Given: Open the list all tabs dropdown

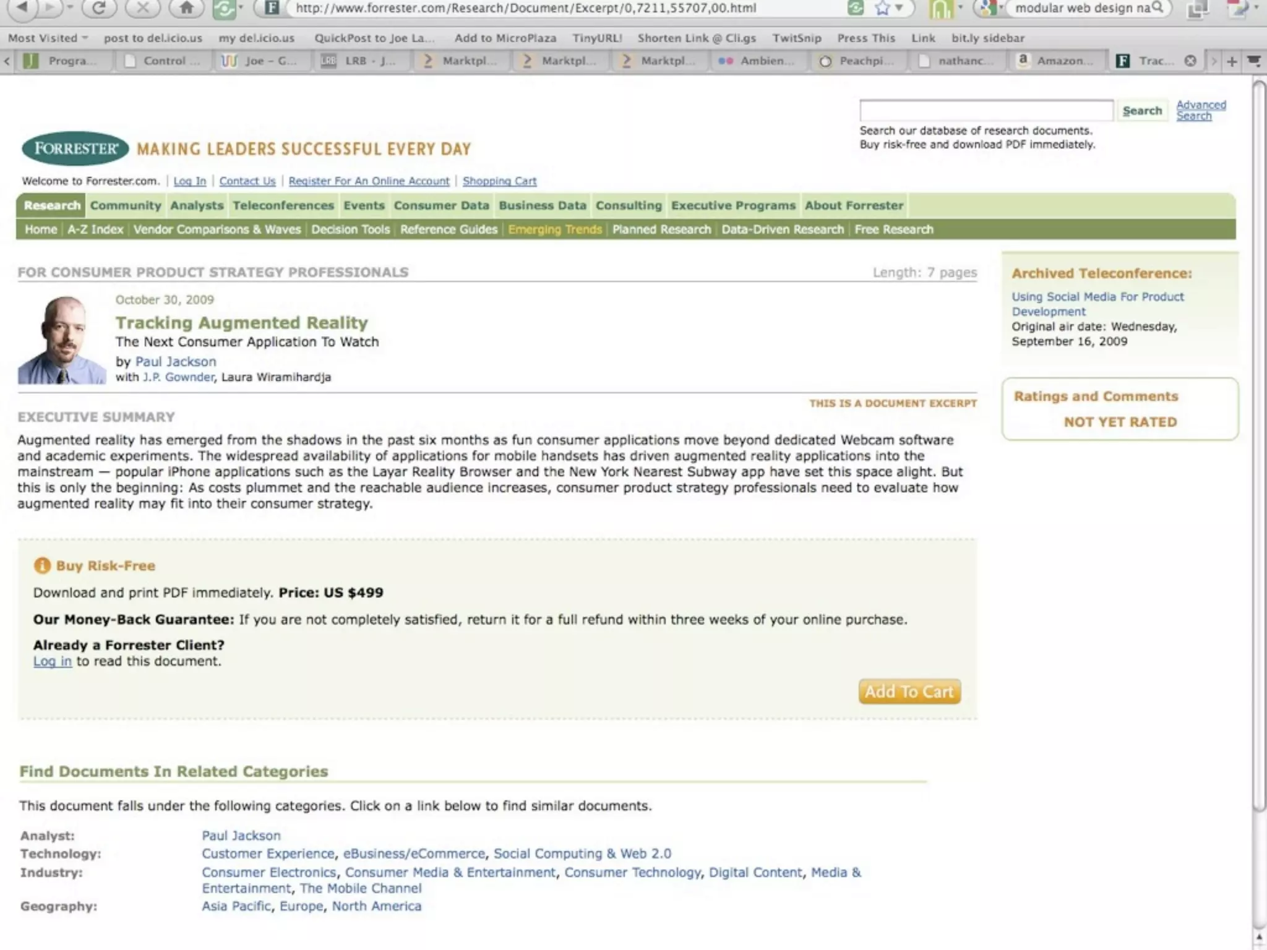Looking at the screenshot, I should coord(1254,61).
